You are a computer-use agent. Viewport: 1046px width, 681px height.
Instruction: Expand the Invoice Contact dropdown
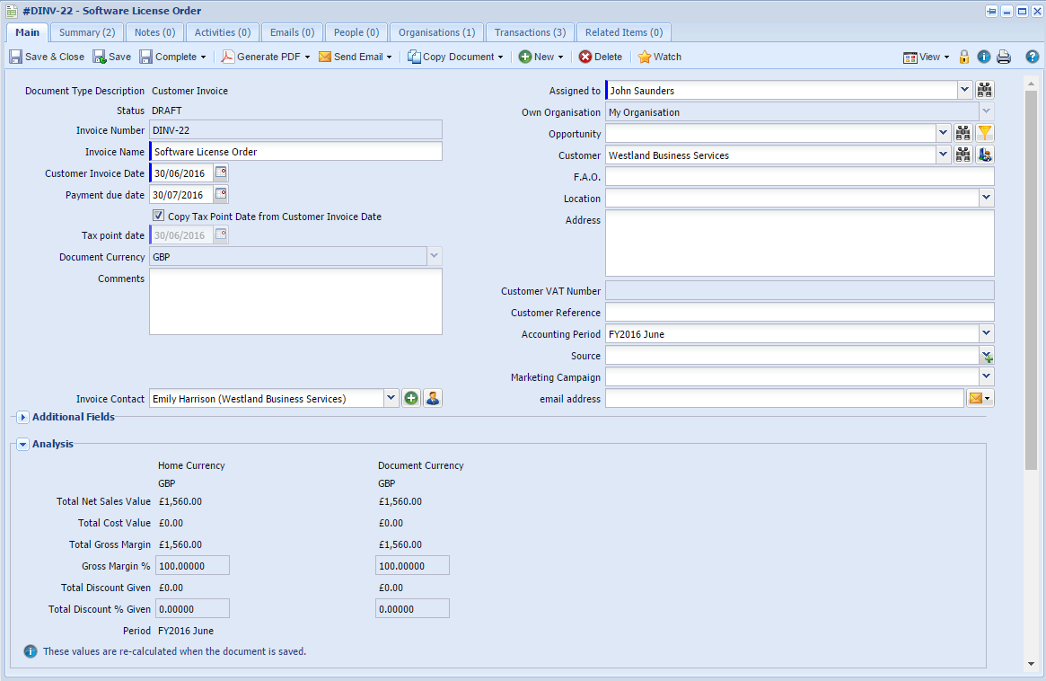coord(391,399)
